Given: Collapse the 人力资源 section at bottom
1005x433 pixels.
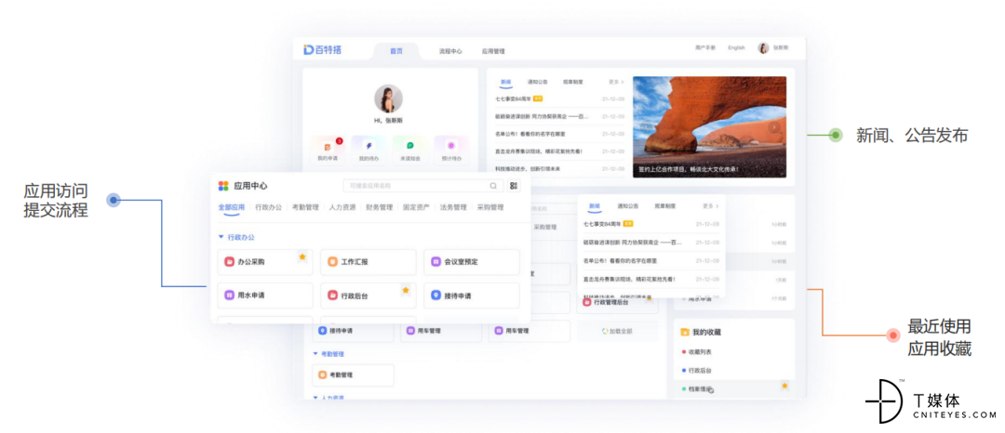Looking at the screenshot, I should coord(315,397).
